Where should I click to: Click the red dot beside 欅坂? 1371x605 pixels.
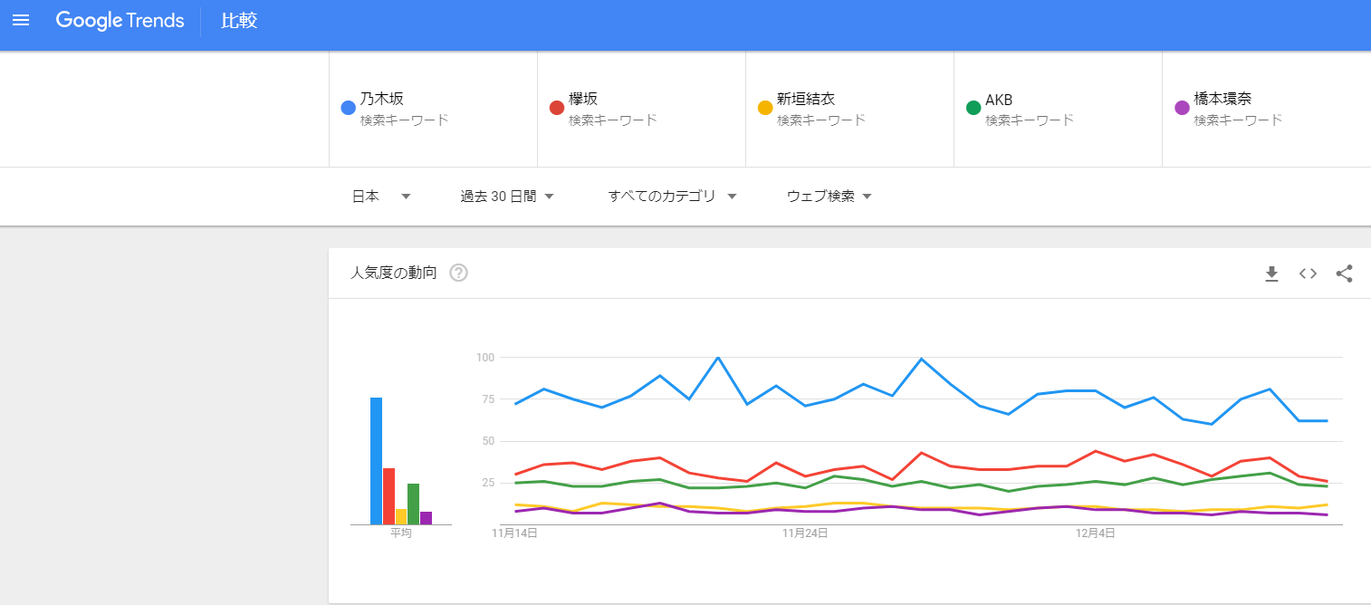tap(557, 108)
